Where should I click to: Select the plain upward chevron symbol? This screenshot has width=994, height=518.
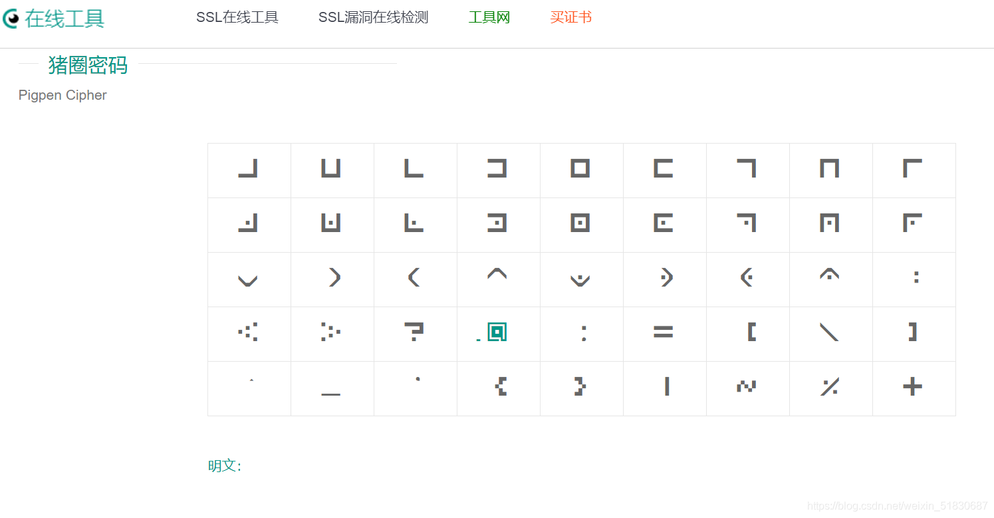click(497, 273)
